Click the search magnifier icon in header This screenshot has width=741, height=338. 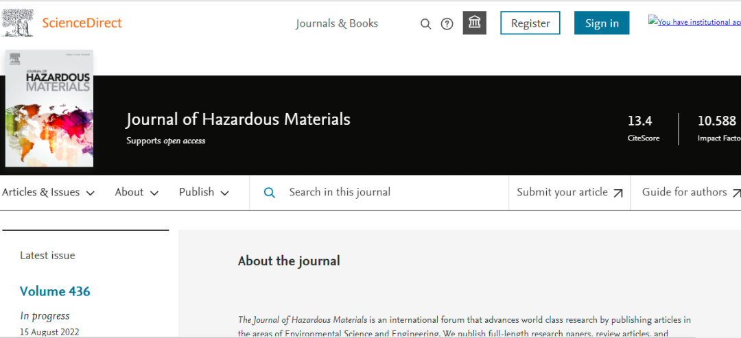click(425, 24)
